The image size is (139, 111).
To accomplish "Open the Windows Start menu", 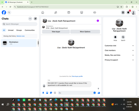I will [x=3, y=104].
